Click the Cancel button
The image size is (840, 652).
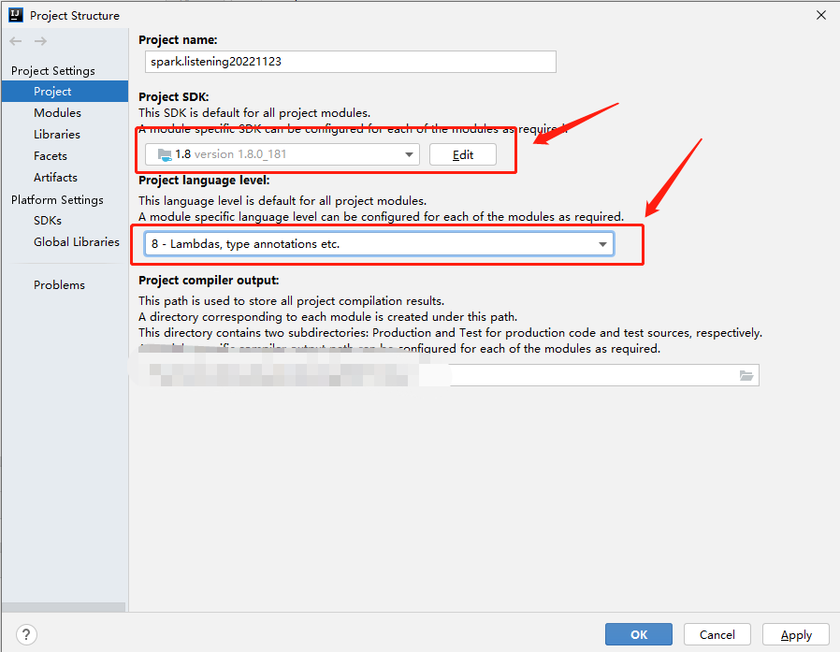(x=717, y=634)
